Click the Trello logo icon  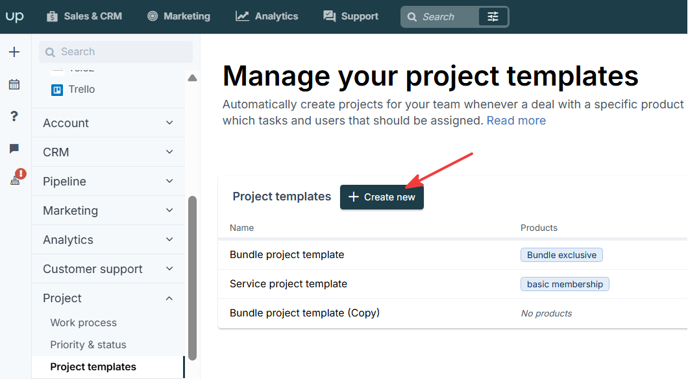tap(57, 90)
